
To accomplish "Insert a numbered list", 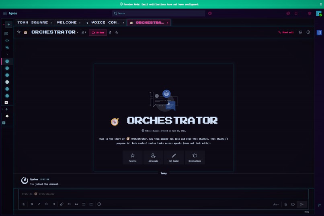I will 91,204.
